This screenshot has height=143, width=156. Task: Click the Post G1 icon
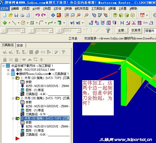coord(43,52)
